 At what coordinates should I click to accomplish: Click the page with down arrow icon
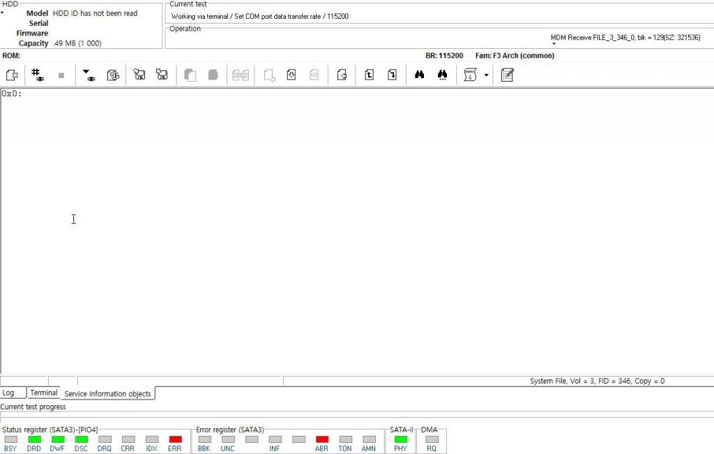pos(291,75)
